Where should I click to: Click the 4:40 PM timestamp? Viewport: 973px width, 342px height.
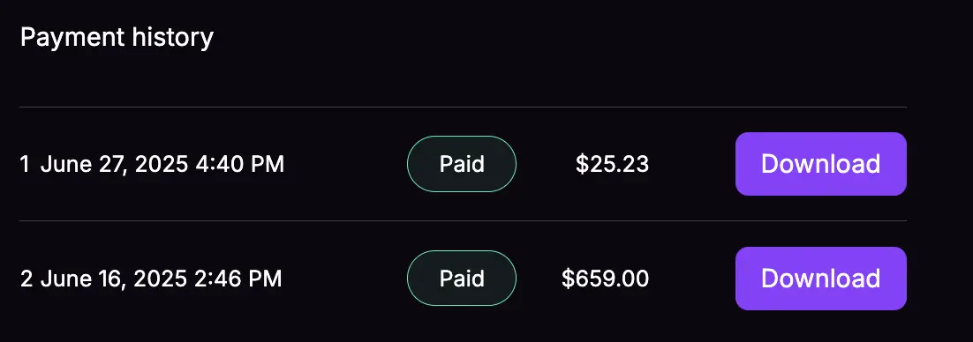coord(239,164)
